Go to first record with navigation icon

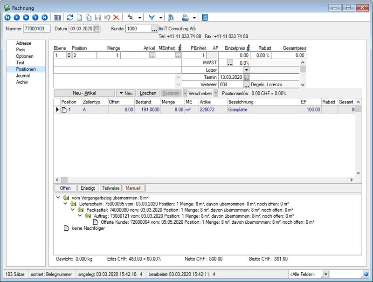[7, 17]
